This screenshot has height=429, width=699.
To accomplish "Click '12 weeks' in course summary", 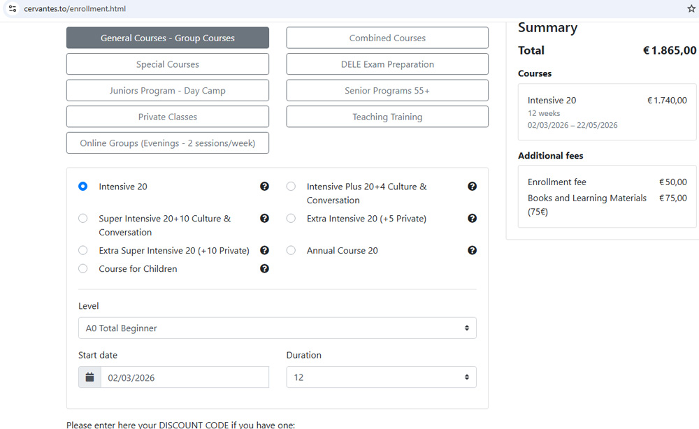I will (544, 113).
